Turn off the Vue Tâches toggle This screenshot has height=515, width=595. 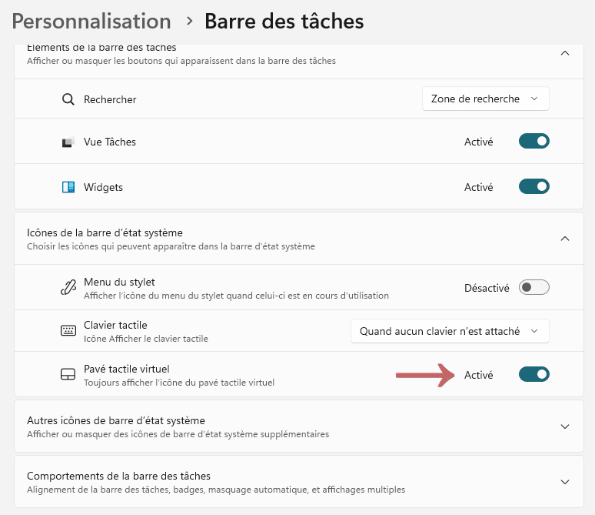click(x=534, y=142)
